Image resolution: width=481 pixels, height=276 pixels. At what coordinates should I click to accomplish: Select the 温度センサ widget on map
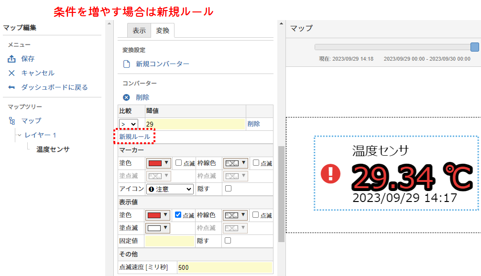(396, 173)
